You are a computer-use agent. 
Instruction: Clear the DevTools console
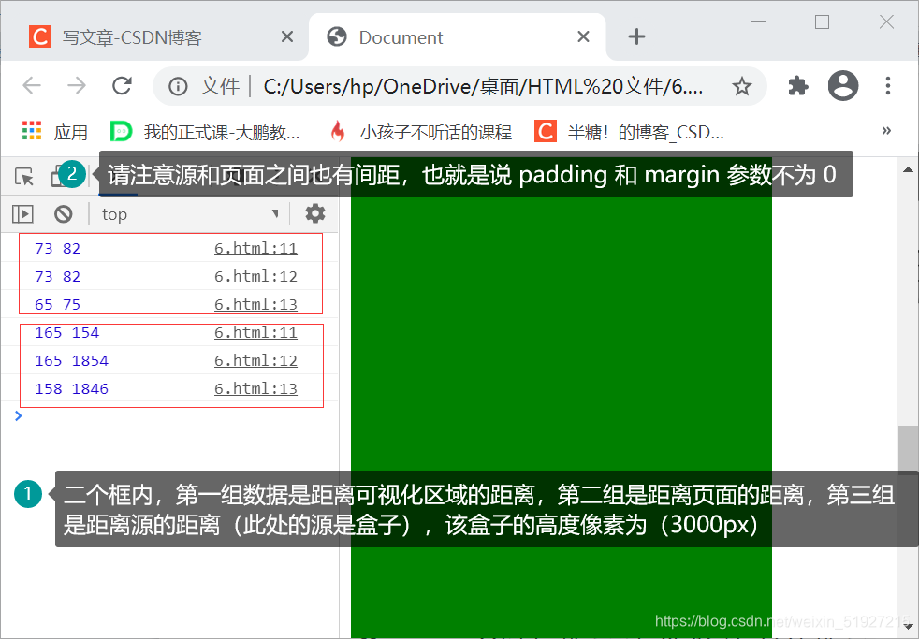pyautogui.click(x=62, y=213)
